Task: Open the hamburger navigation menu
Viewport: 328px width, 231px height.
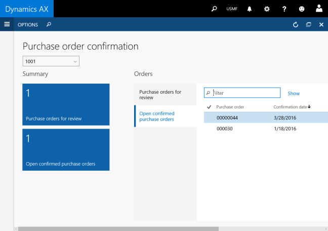Action: (7, 24)
